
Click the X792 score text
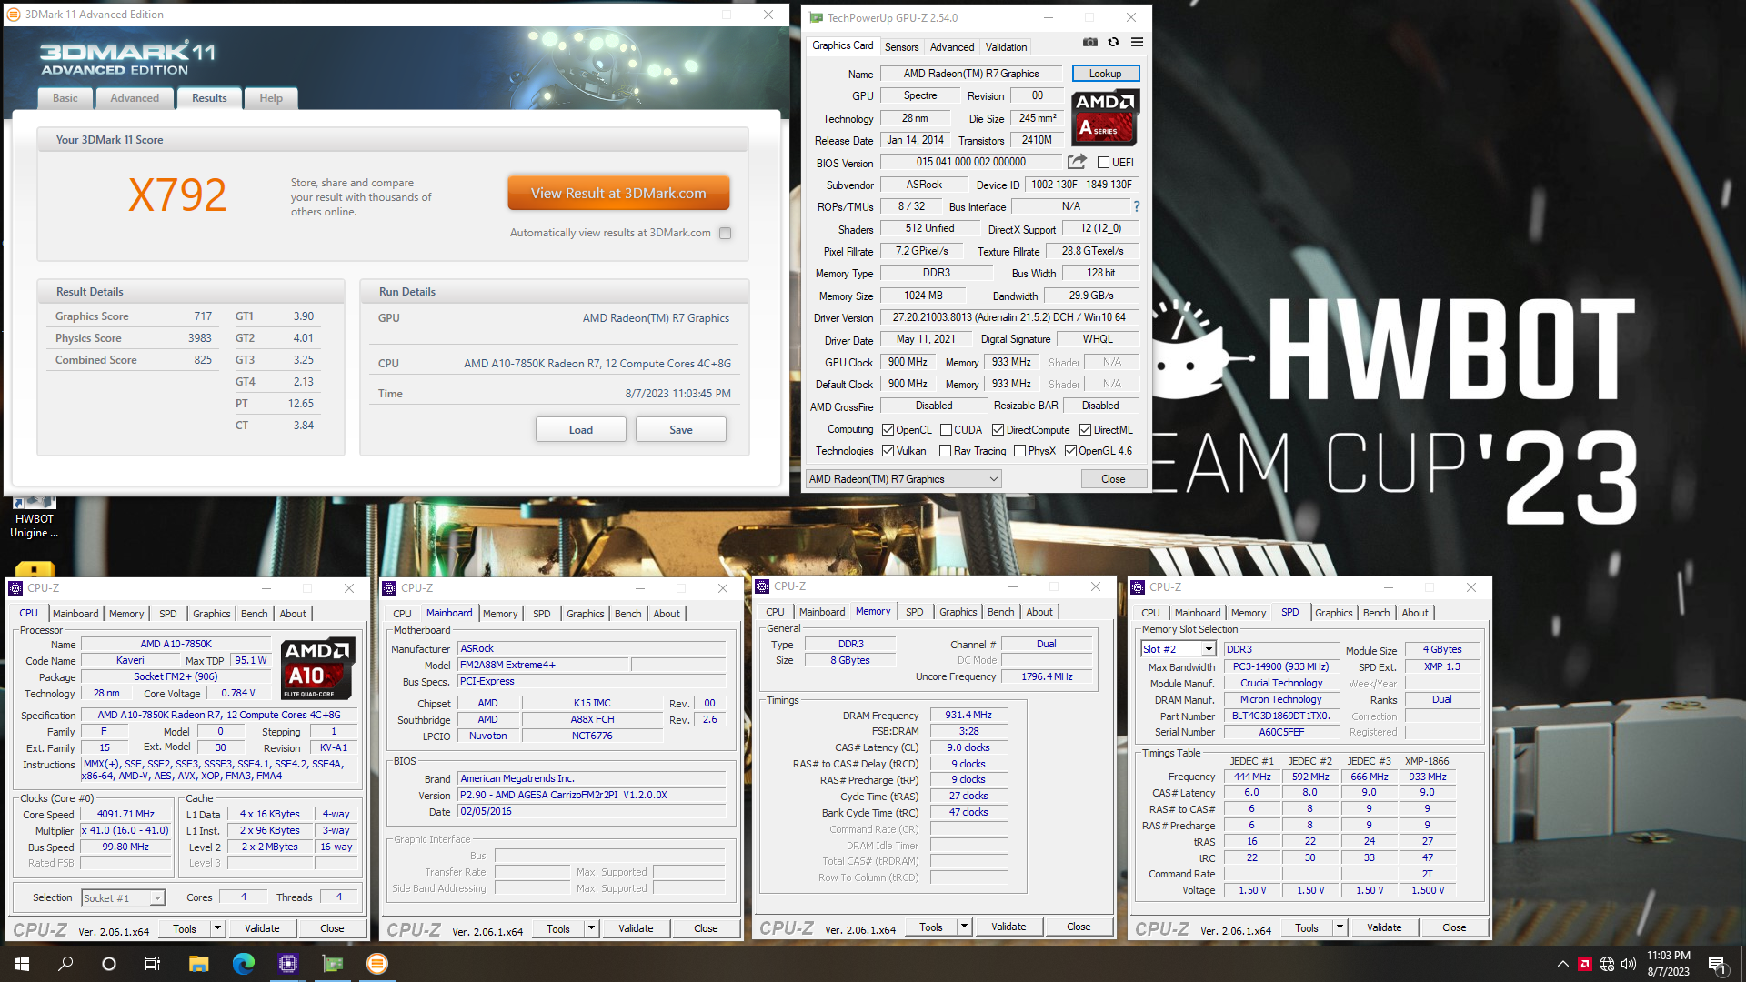[x=177, y=195]
